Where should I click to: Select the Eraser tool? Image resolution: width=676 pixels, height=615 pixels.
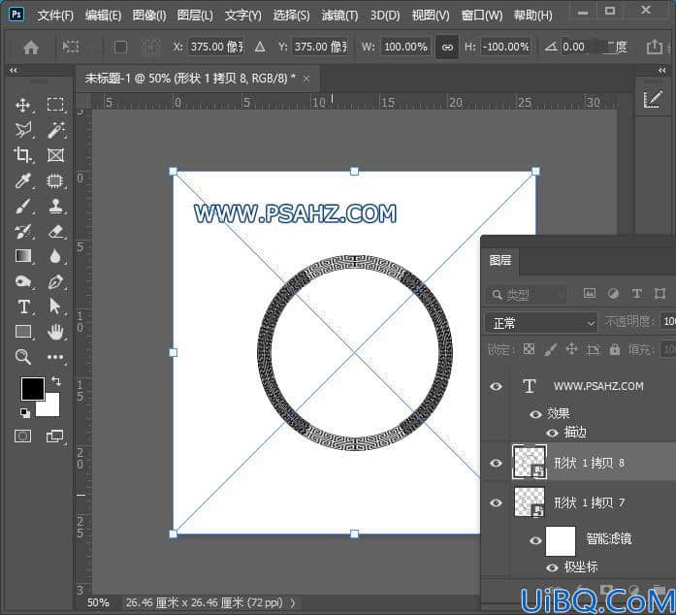tap(56, 232)
